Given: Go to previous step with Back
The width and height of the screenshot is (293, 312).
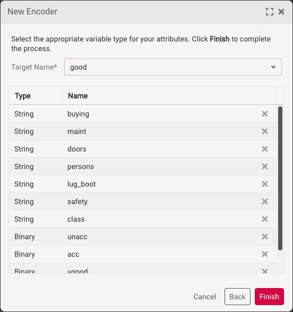Looking at the screenshot, I should point(237,297).
